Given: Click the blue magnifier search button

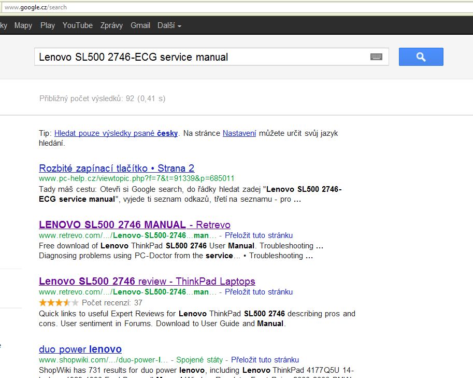Looking at the screenshot, I should pos(421,57).
